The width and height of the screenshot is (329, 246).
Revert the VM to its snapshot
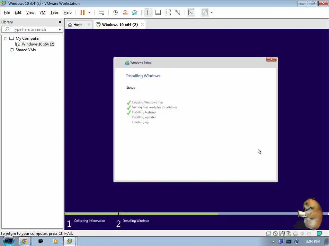[x=125, y=12]
